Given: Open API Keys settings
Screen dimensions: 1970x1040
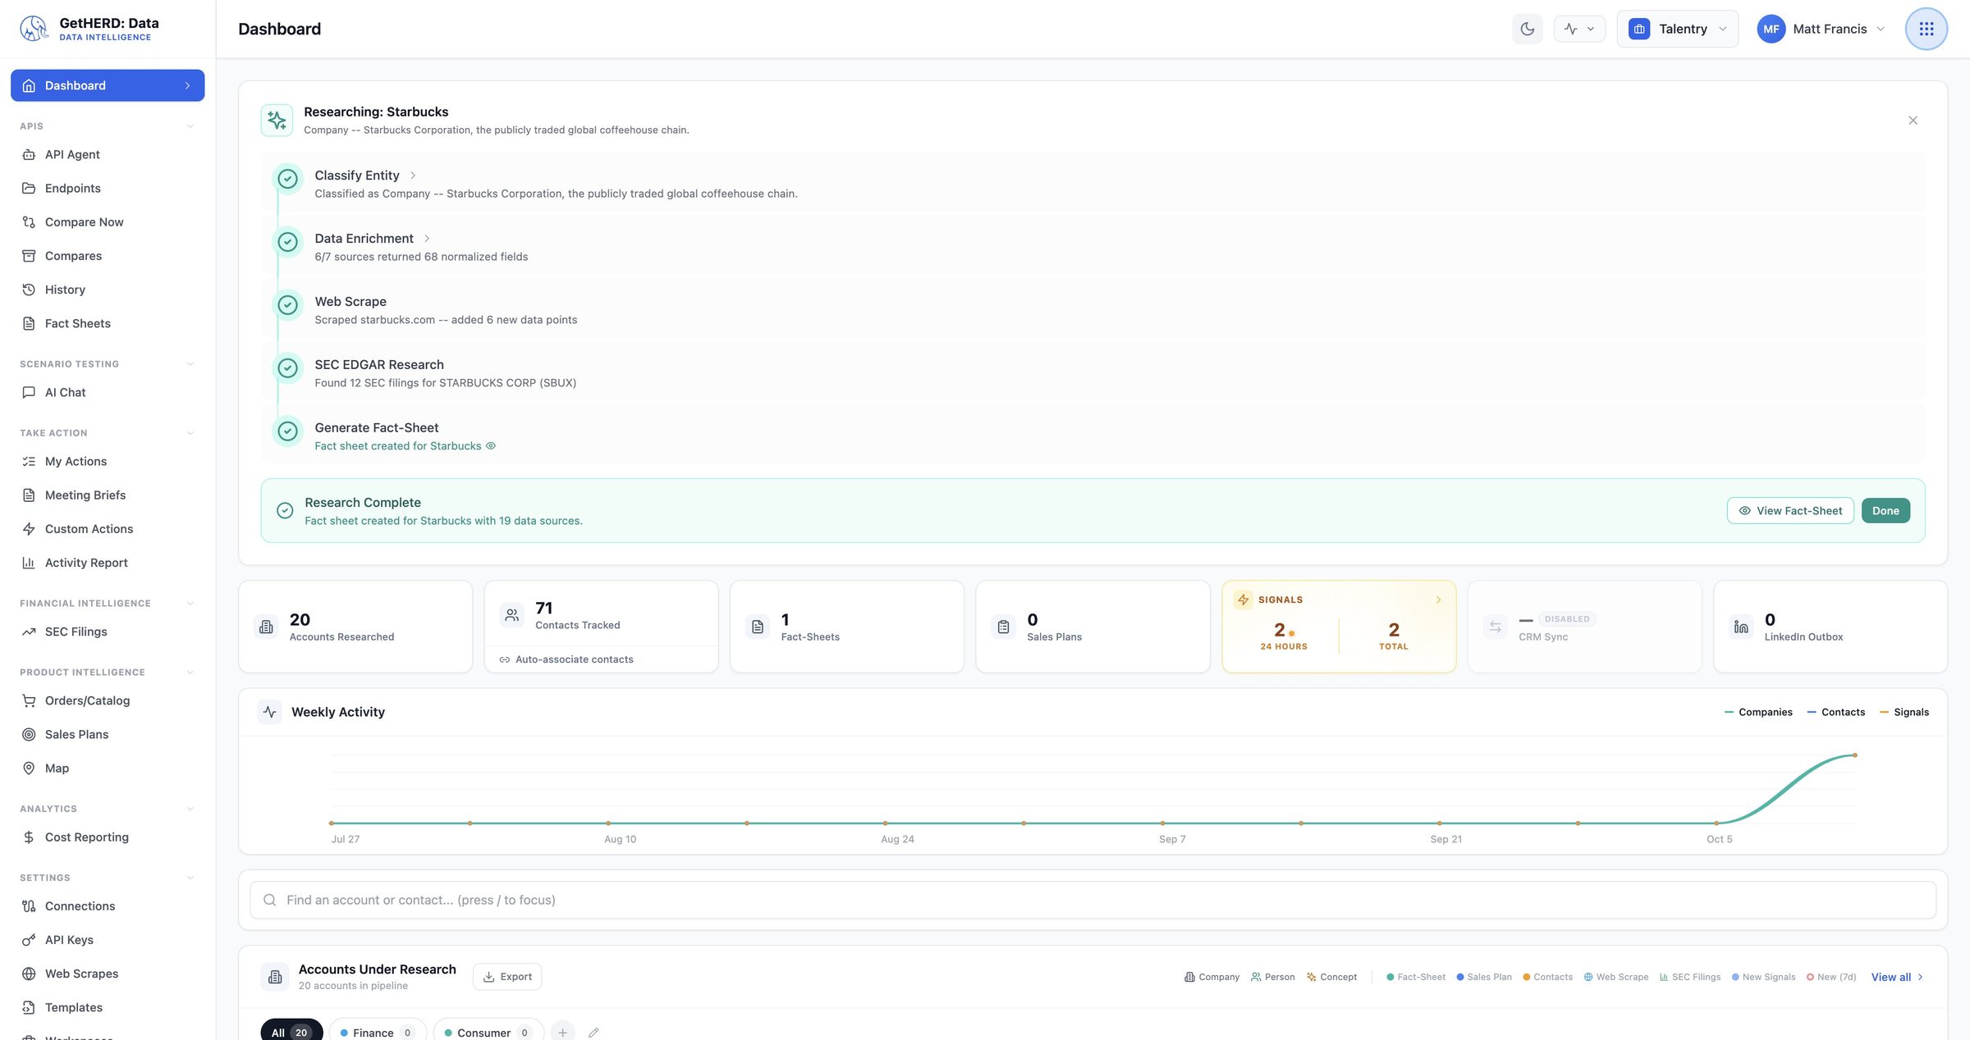Looking at the screenshot, I should (108, 940).
